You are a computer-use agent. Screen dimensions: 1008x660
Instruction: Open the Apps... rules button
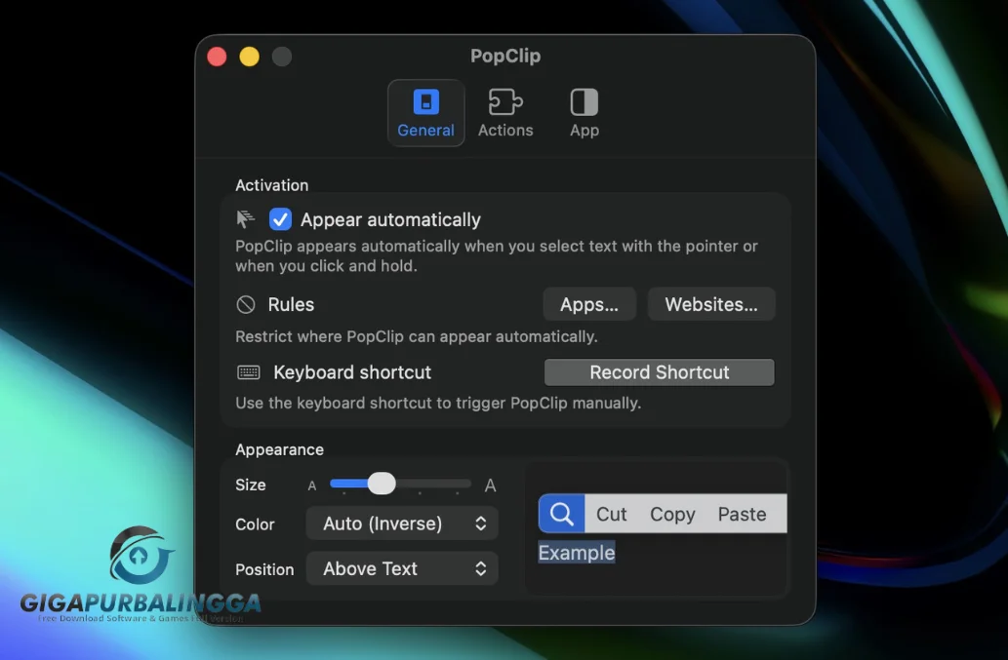pyautogui.click(x=589, y=304)
